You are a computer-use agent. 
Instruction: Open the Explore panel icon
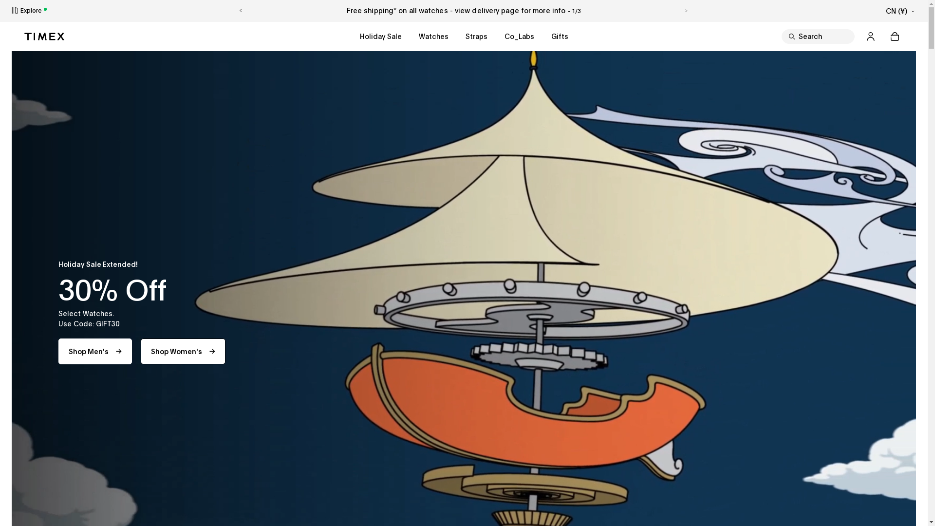[15, 10]
